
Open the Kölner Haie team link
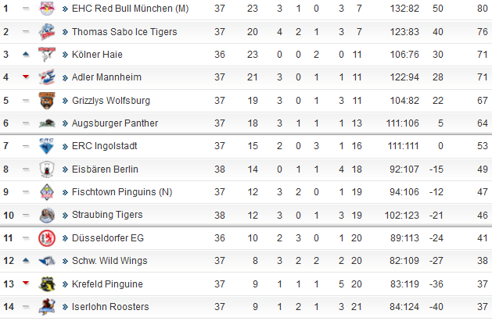click(97, 55)
